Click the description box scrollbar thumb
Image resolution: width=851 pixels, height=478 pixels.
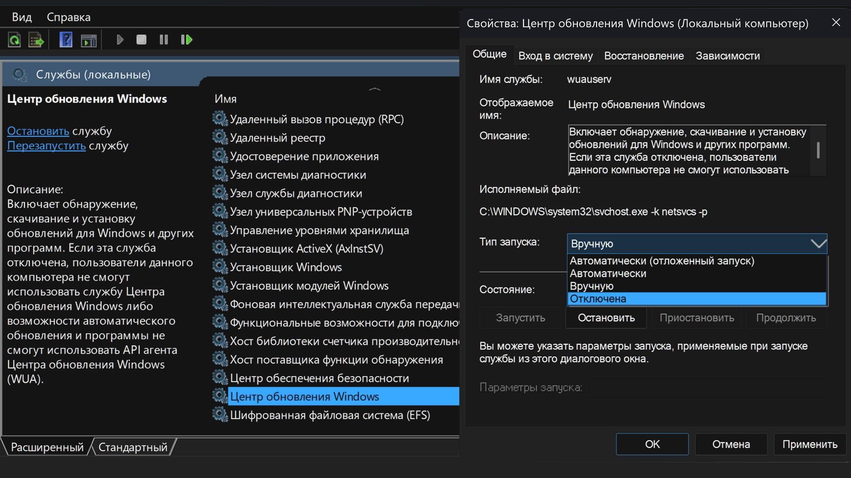(818, 150)
